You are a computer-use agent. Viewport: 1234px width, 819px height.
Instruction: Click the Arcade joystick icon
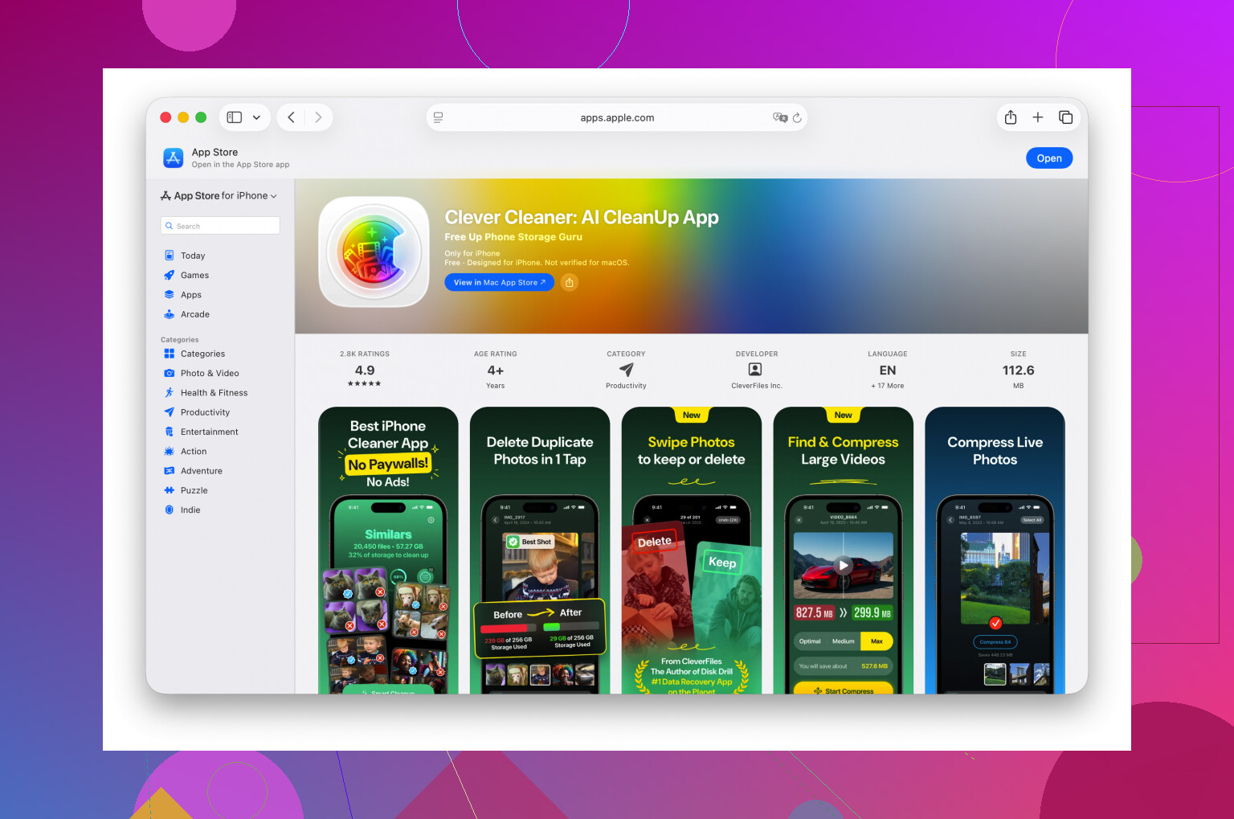tap(170, 314)
